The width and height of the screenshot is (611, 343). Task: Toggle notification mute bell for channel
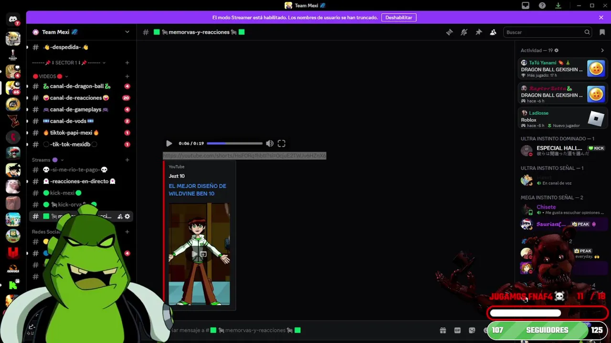(464, 32)
